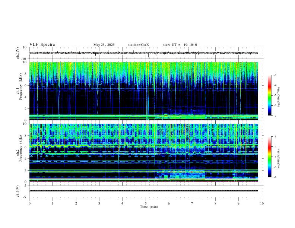This screenshot has height=228, width=295.
Task: Click the "station=GAK" header label
Action: (x=139, y=45)
